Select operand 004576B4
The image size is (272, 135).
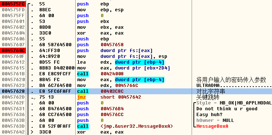[x=112, y=109]
